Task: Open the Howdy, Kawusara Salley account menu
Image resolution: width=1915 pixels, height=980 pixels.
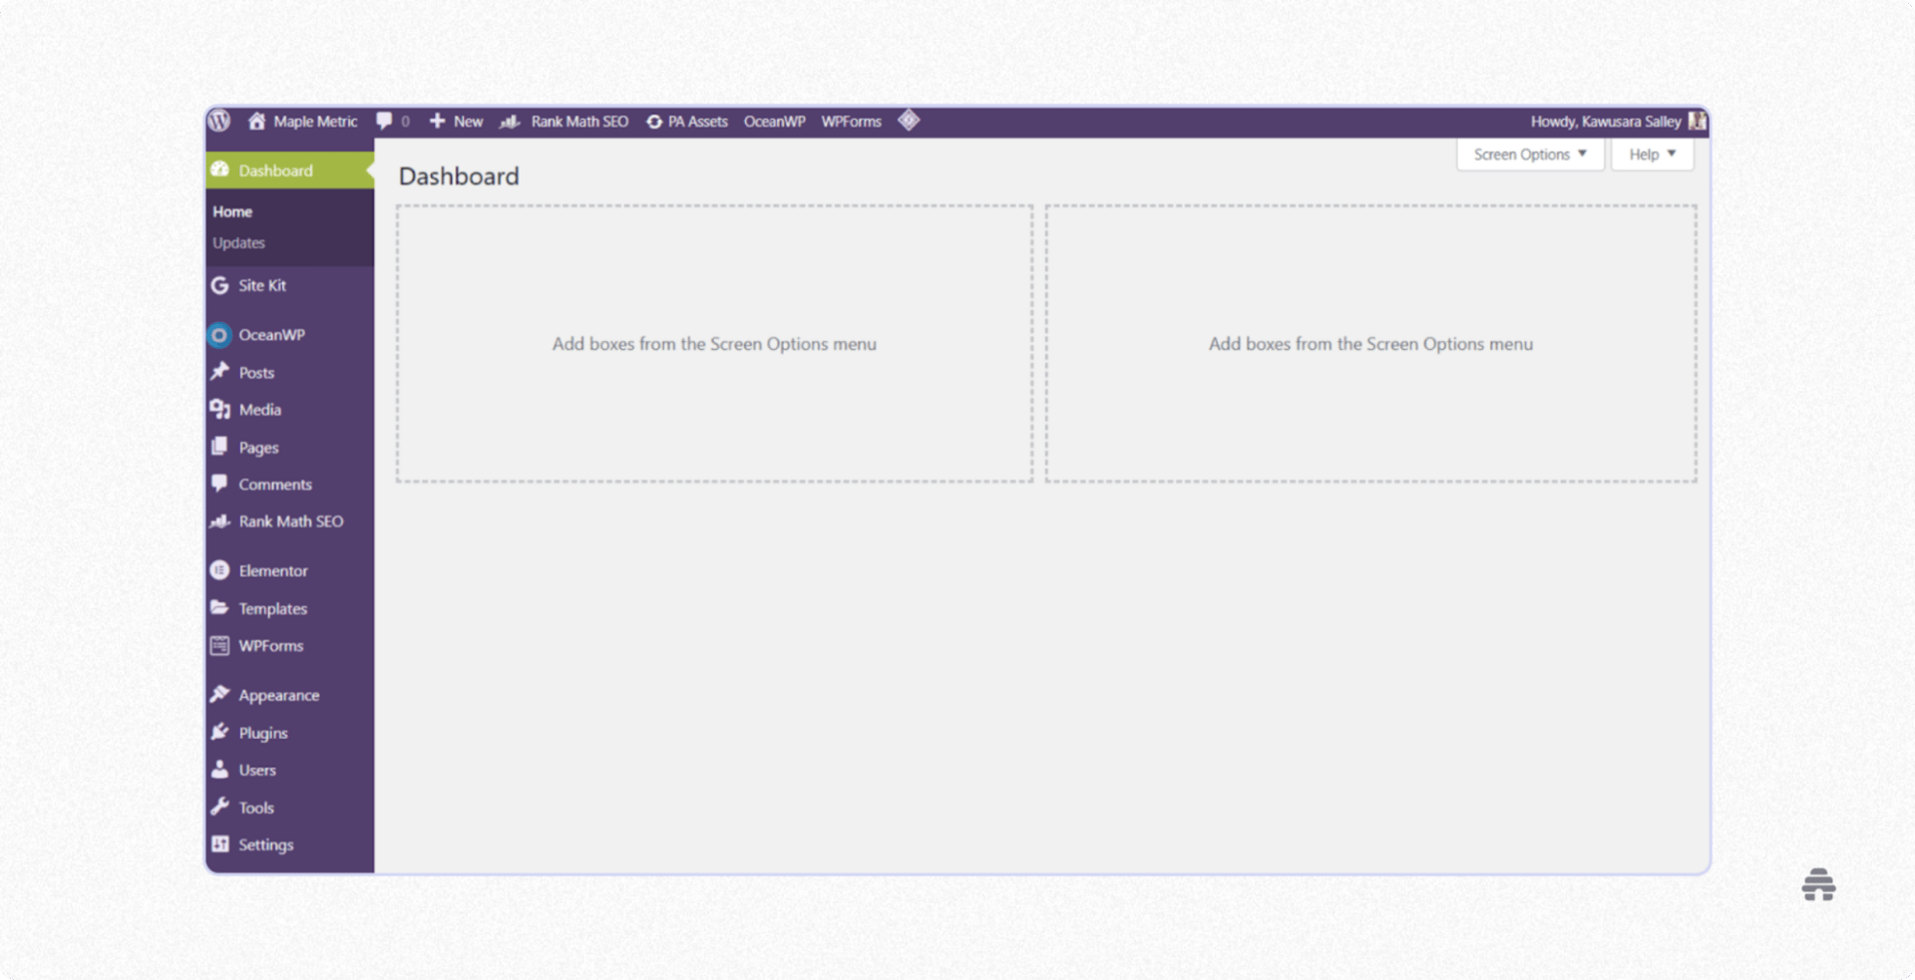Action: click(x=1606, y=122)
